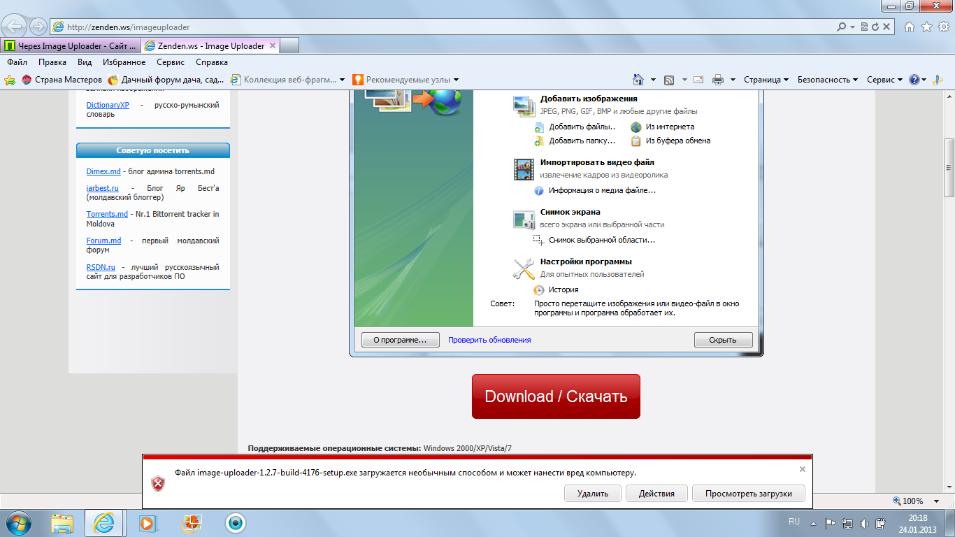Close the Zenden.ws Image Uploader tab
955x537 pixels.
coord(273,45)
